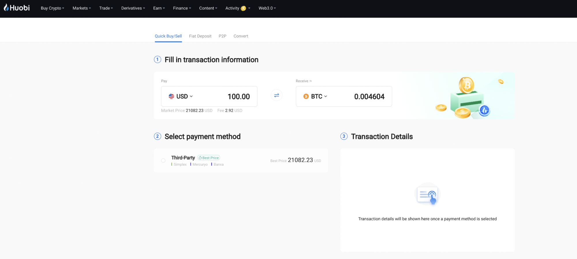
Task: Expand the BTC crypto dropdown
Action: pos(319,97)
